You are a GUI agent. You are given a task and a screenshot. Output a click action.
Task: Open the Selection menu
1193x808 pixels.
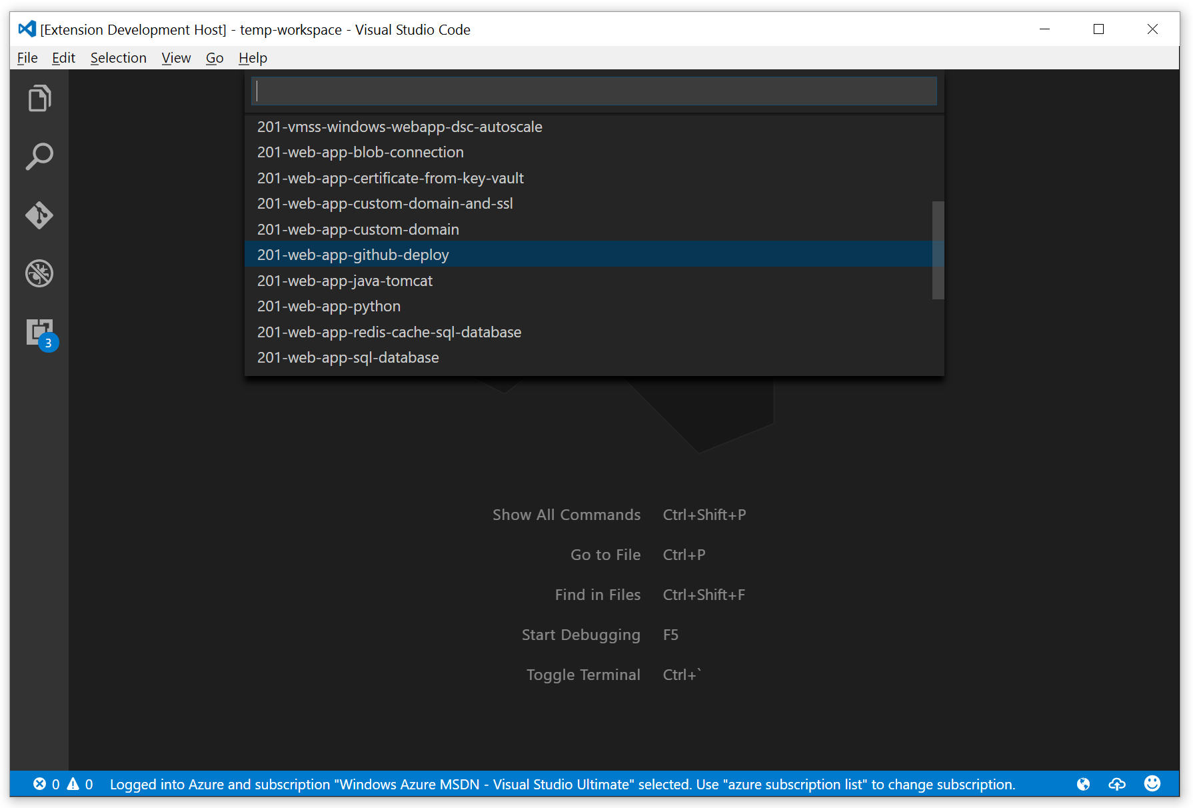(x=119, y=58)
